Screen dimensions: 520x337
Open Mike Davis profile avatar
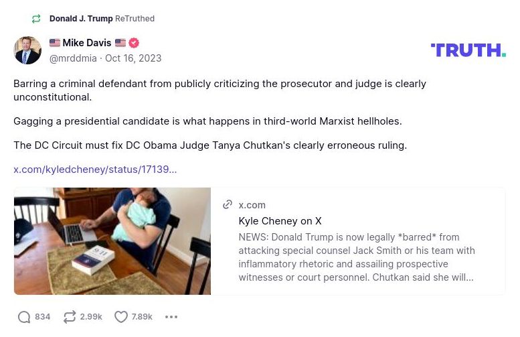coord(27,50)
